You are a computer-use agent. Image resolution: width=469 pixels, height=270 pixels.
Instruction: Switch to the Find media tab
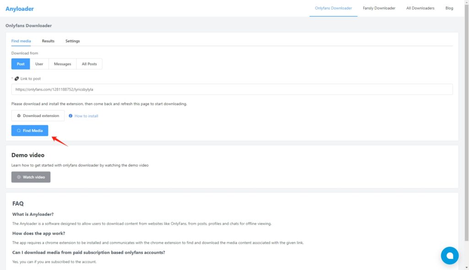coord(21,41)
